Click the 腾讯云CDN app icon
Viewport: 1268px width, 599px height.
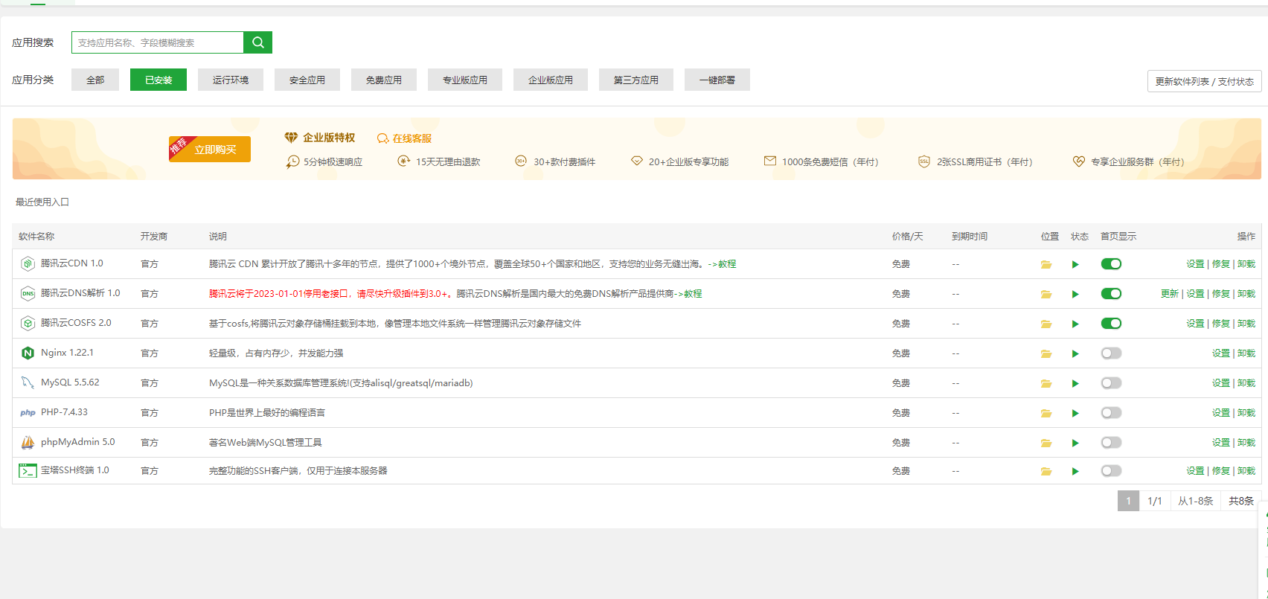click(28, 263)
